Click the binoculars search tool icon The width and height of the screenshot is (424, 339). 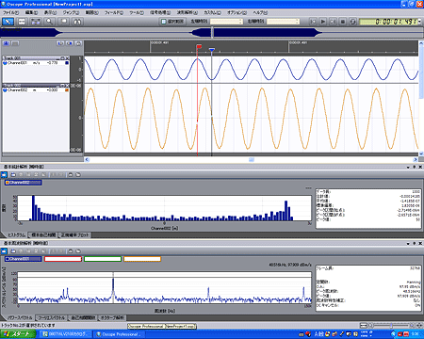77,22
